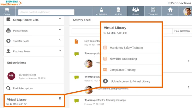This screenshot has height=108, width=192.
Task: Click the Compliance Training video icon
Action: (x=105, y=70)
